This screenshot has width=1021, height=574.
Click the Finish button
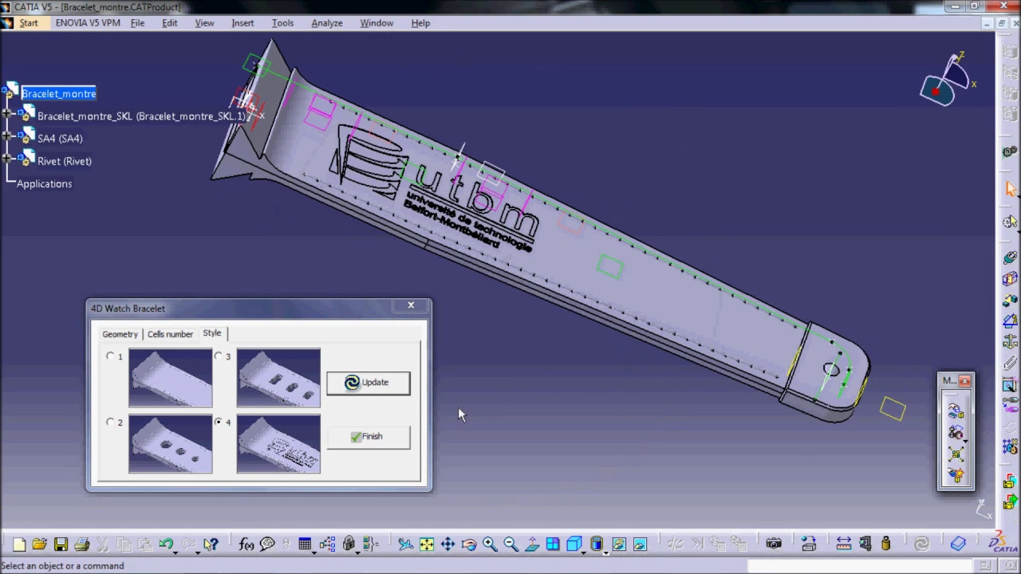(x=369, y=437)
